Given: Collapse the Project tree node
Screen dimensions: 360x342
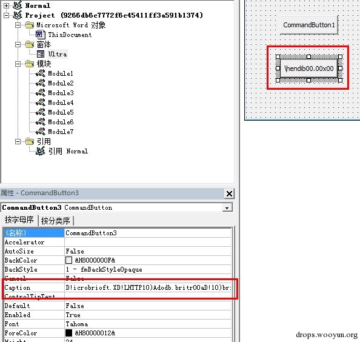Looking at the screenshot, I should [x=7, y=15].
